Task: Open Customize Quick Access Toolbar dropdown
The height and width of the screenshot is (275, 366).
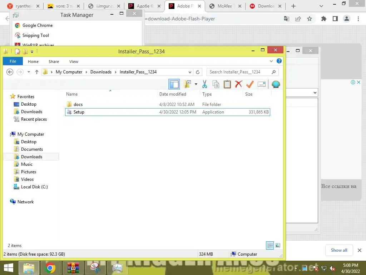Action: point(32,52)
